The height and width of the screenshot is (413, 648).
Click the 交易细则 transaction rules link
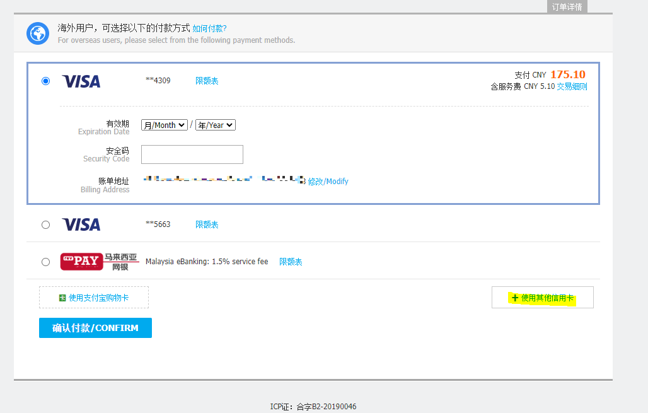pyautogui.click(x=572, y=86)
